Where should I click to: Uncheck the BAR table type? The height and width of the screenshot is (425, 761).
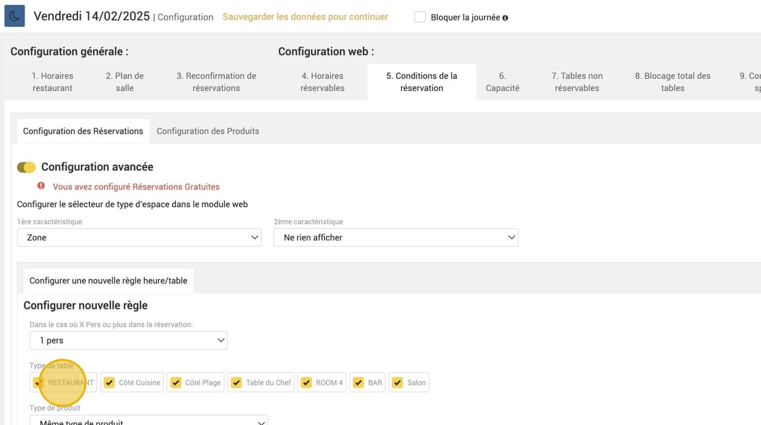point(358,382)
